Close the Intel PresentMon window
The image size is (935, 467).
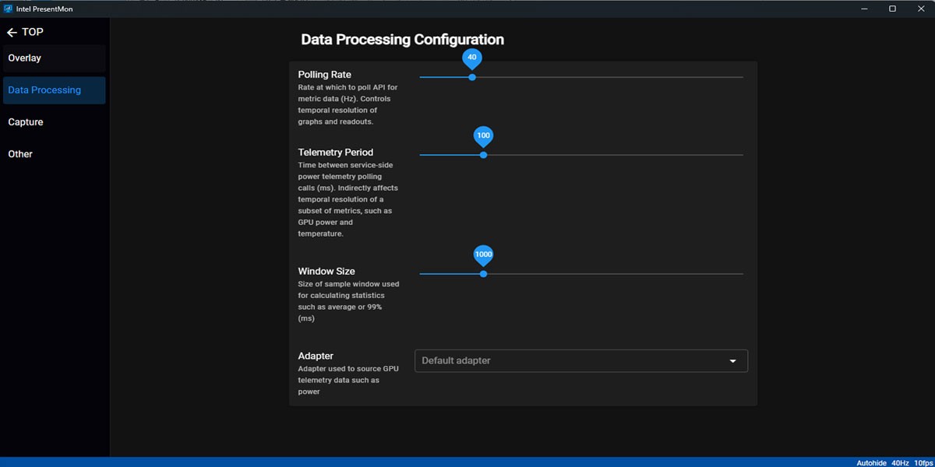pyautogui.click(x=920, y=9)
